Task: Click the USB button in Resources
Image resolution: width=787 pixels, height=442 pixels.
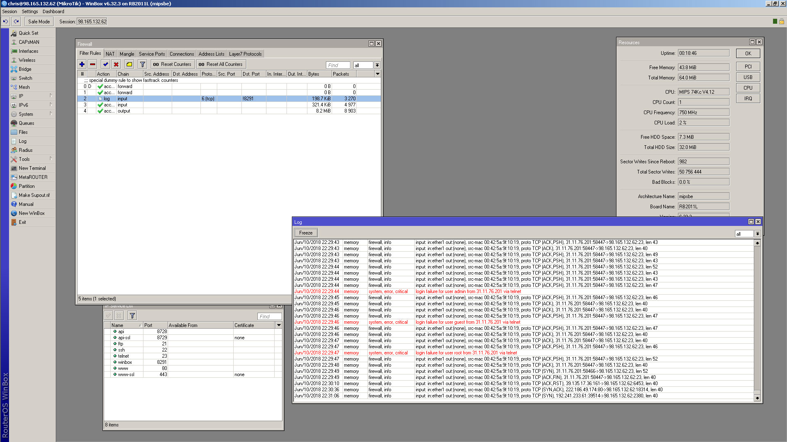Action: (748, 77)
